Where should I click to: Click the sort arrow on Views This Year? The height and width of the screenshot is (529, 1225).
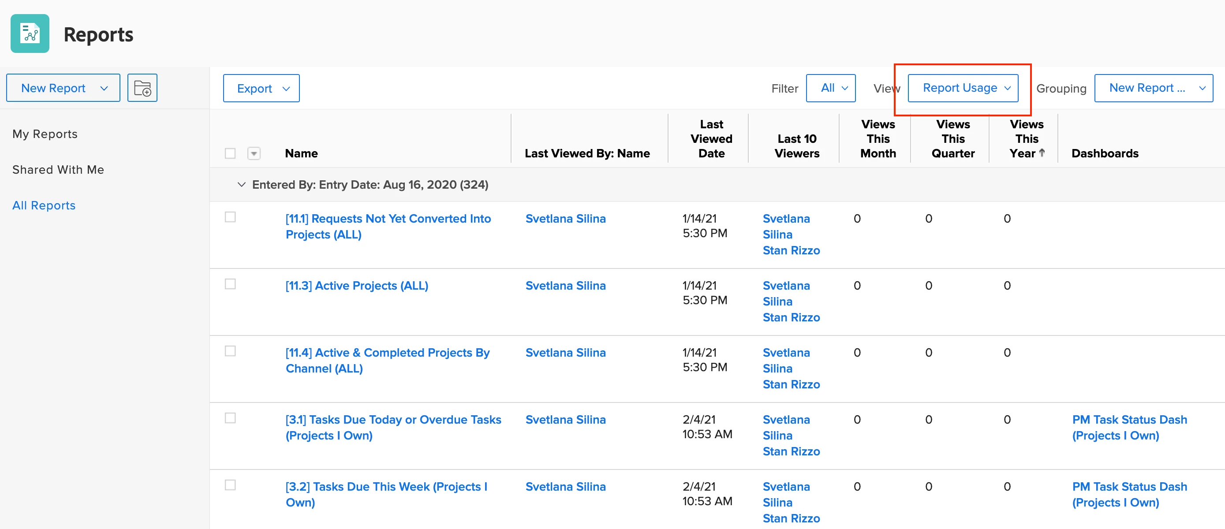[1042, 153]
